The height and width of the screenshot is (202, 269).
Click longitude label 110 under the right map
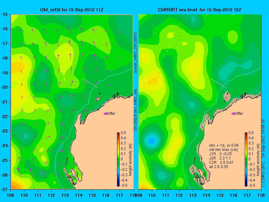[x=152, y=195]
